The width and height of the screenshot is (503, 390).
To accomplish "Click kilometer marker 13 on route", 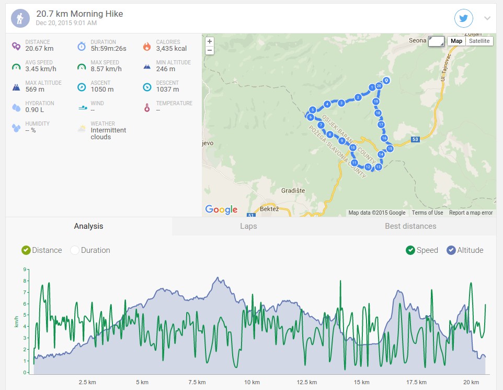I will click(x=379, y=166).
